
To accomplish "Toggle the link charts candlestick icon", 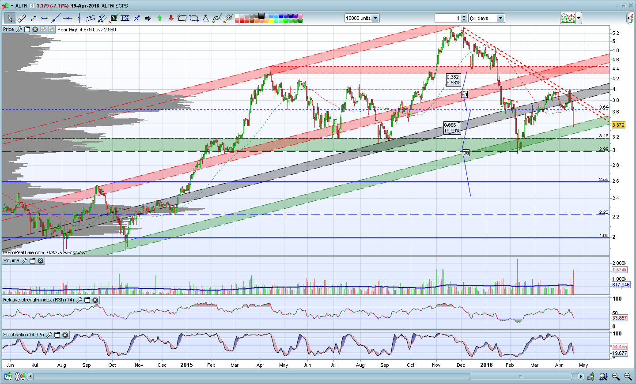I will 20,376.
